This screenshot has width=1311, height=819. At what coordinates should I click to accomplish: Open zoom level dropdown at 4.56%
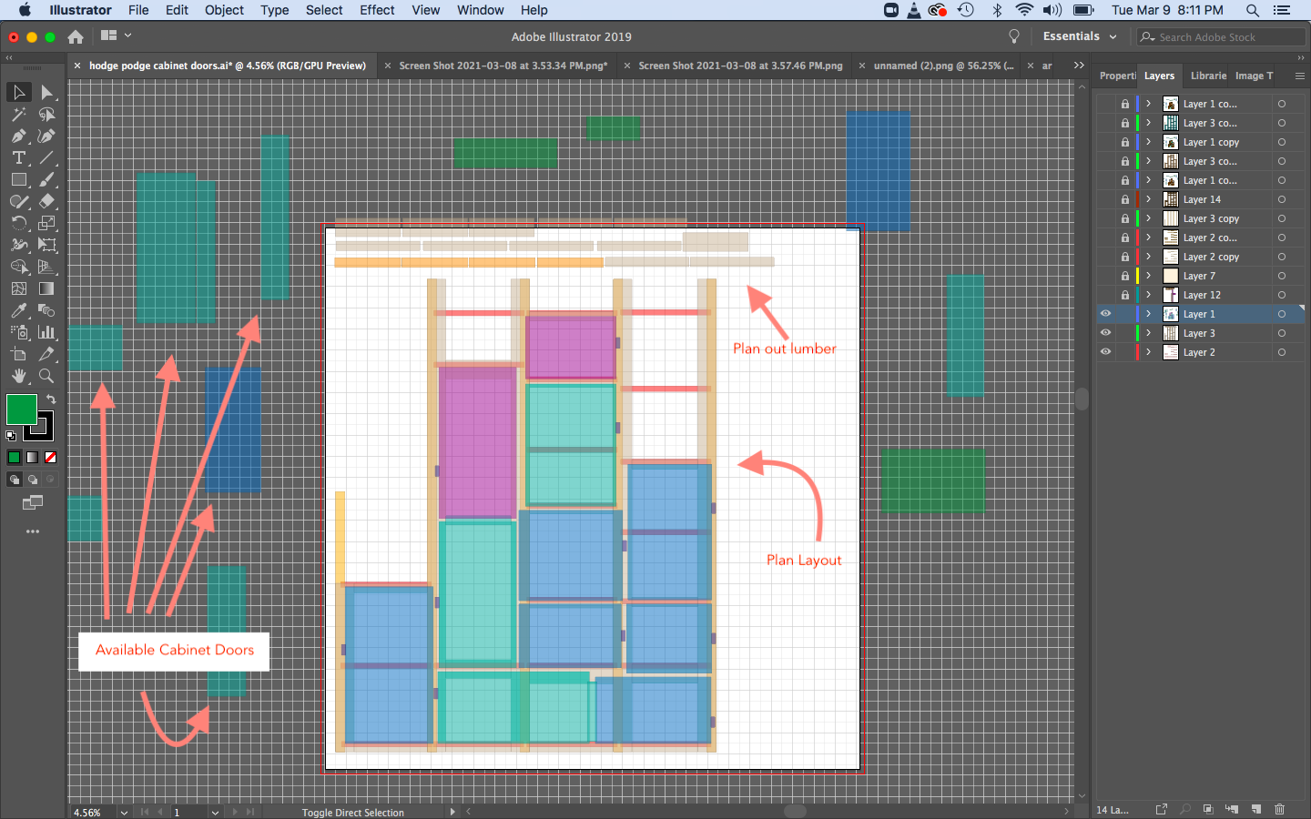point(124,813)
